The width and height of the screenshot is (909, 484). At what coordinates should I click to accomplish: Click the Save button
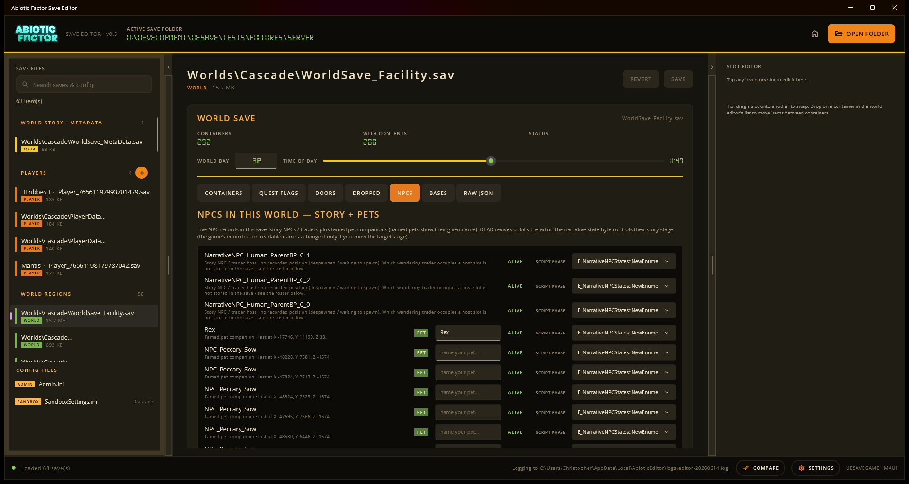(678, 79)
